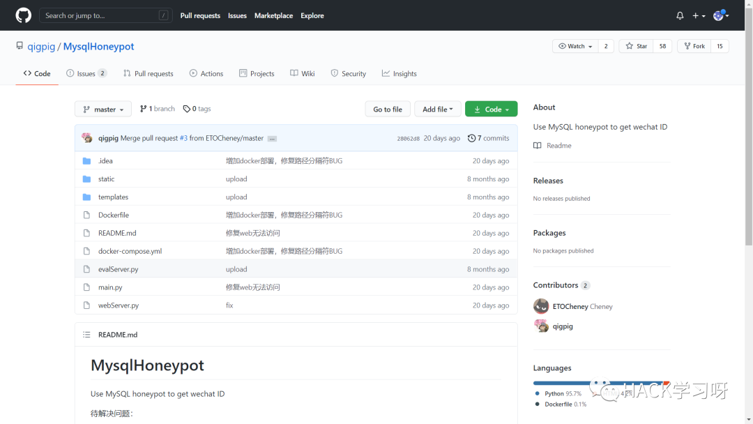
Task: Click the README table of contents icon
Action: (x=86, y=335)
